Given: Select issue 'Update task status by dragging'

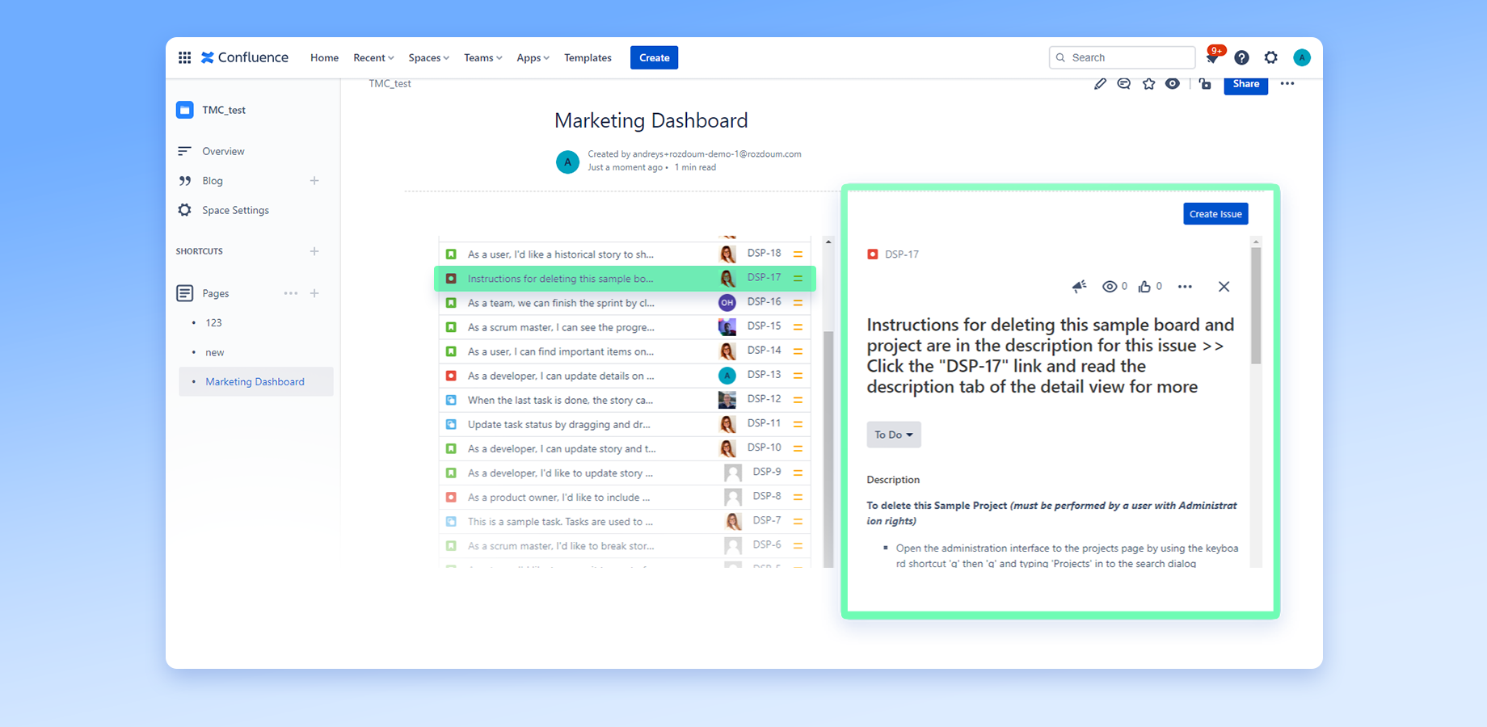Looking at the screenshot, I should point(559,424).
